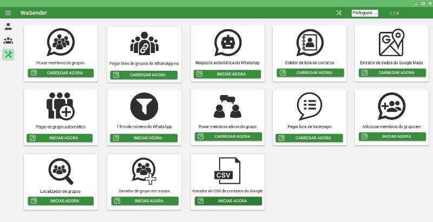
Task: Select the group contacts sidebar icon
Action: point(8,41)
